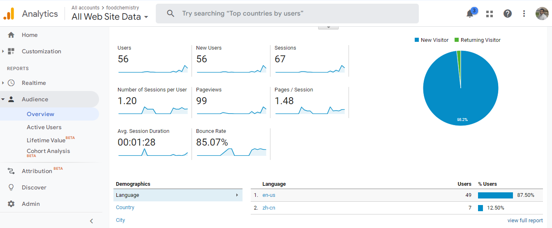Open the three-dot more options menu
This screenshot has height=228, width=552.
pos(524,14)
